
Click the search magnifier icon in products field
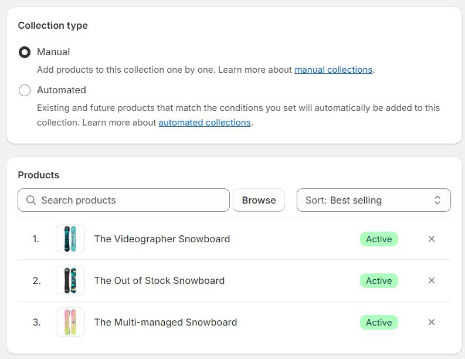(31, 200)
